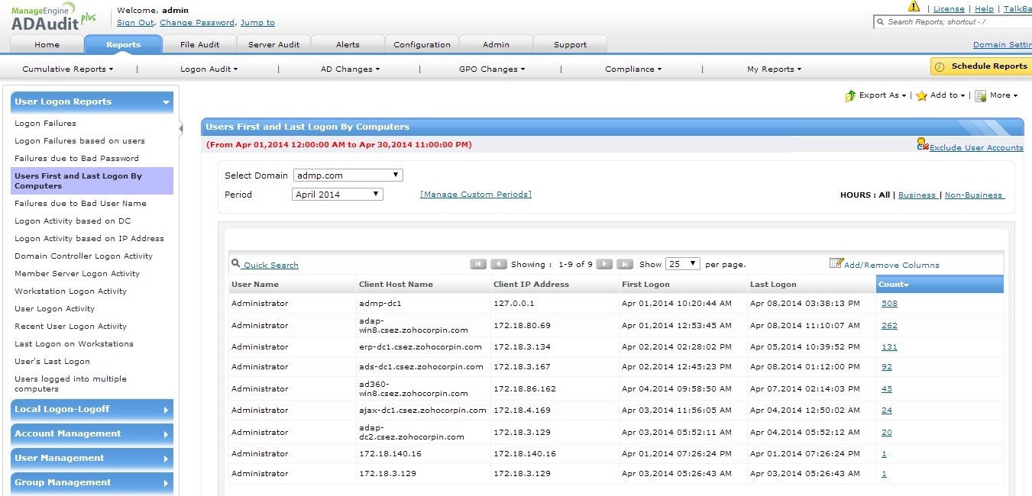
Task: Click the Schedule Reports button
Action: pos(981,66)
